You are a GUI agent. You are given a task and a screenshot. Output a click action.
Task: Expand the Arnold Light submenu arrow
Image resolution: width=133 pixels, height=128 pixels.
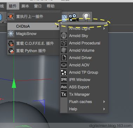(104, 28)
